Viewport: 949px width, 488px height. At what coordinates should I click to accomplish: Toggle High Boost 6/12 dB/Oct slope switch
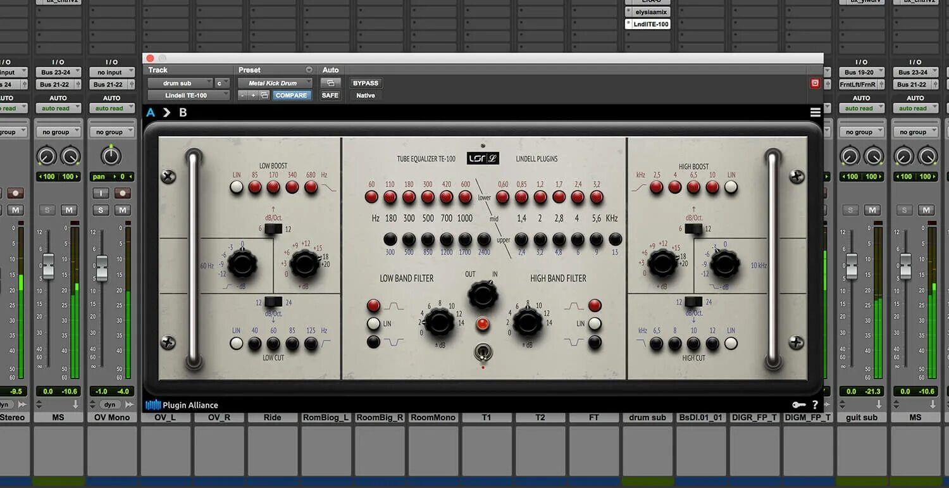pyautogui.click(x=693, y=229)
